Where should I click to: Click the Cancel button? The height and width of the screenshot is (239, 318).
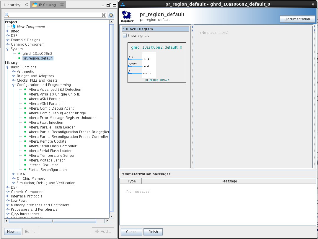pos(132,232)
